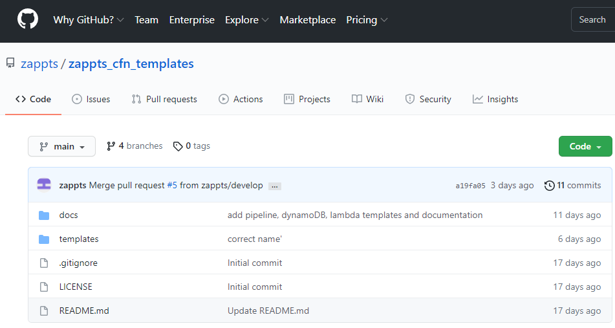
Task: Go to Enterprise in the top navigation
Action: click(x=192, y=19)
